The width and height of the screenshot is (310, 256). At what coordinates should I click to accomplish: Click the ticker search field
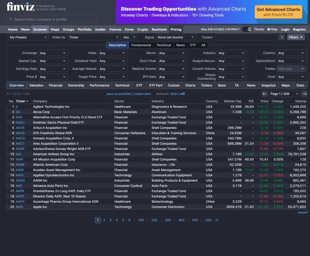(x=51, y=19)
